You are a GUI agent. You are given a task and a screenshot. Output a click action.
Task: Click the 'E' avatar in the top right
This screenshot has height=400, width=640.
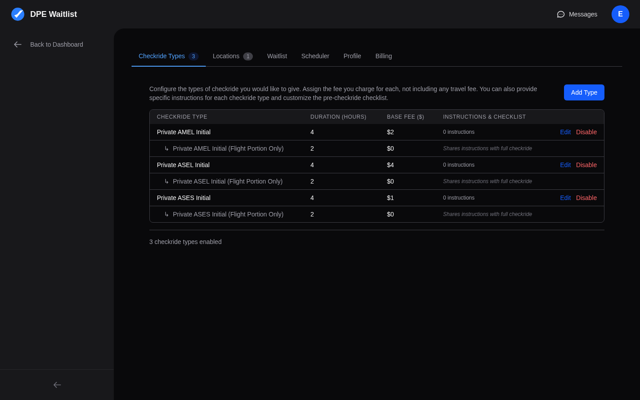tap(620, 14)
